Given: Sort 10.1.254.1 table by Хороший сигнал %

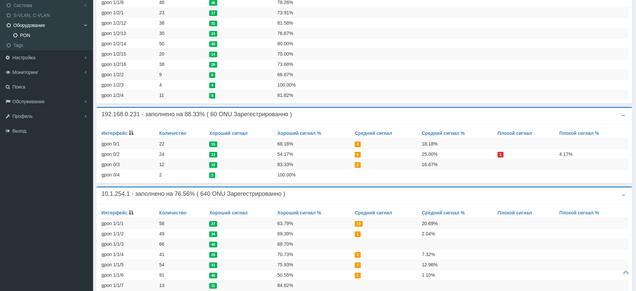Looking at the screenshot, I should click(x=299, y=213).
